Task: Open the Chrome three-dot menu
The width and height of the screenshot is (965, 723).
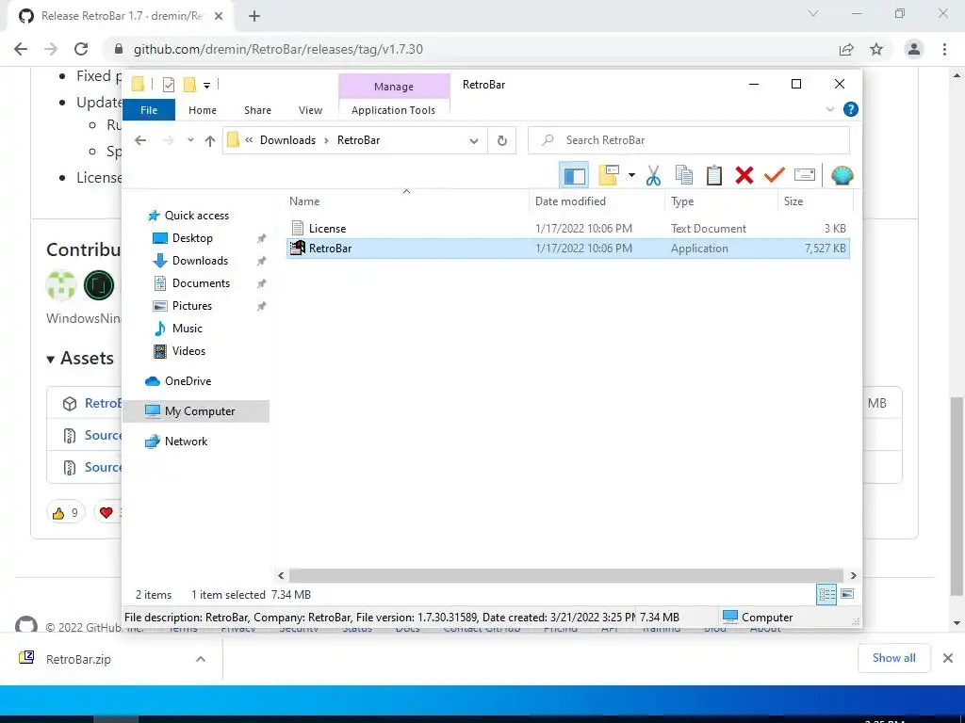Action: click(x=944, y=49)
